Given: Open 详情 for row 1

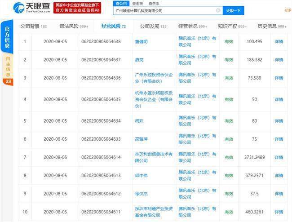Looking at the screenshot, I should click(x=279, y=41).
